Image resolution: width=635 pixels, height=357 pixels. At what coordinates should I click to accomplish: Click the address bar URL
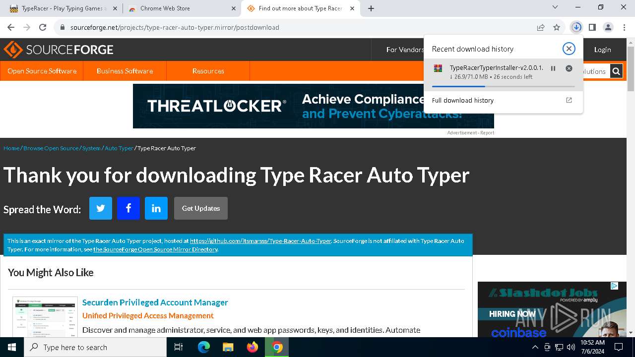point(175,27)
